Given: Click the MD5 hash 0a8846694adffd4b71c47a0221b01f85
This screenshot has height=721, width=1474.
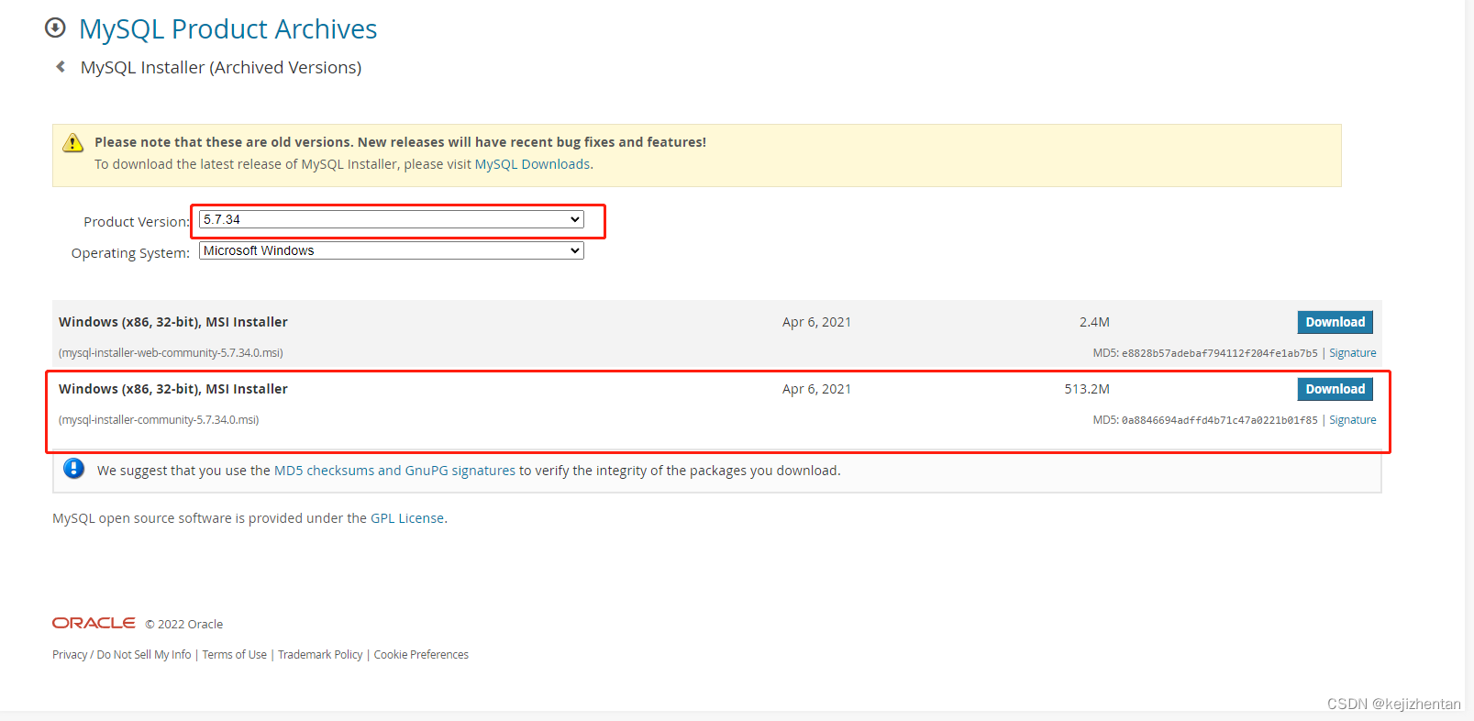Looking at the screenshot, I should 1219,420.
